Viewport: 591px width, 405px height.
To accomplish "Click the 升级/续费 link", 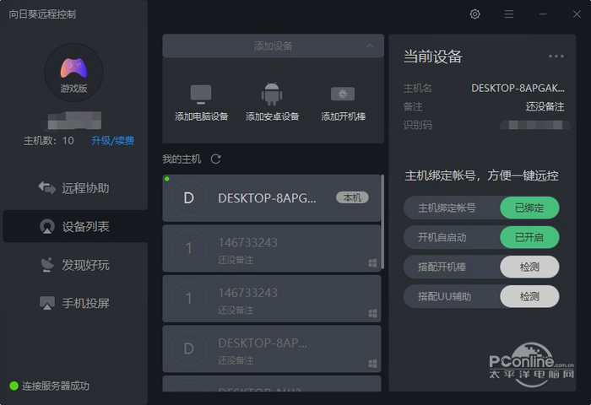I will pyautogui.click(x=112, y=141).
